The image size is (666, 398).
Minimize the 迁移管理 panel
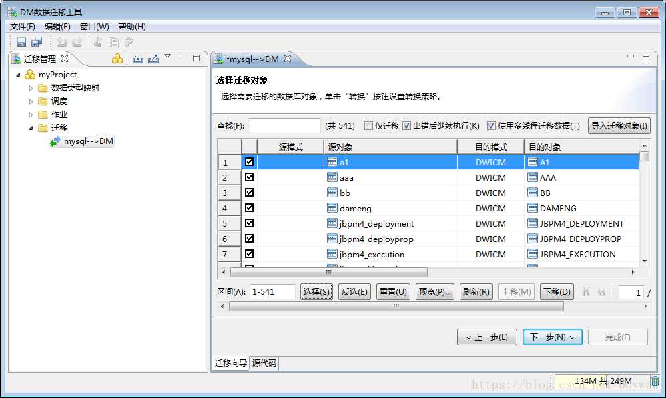click(x=181, y=56)
